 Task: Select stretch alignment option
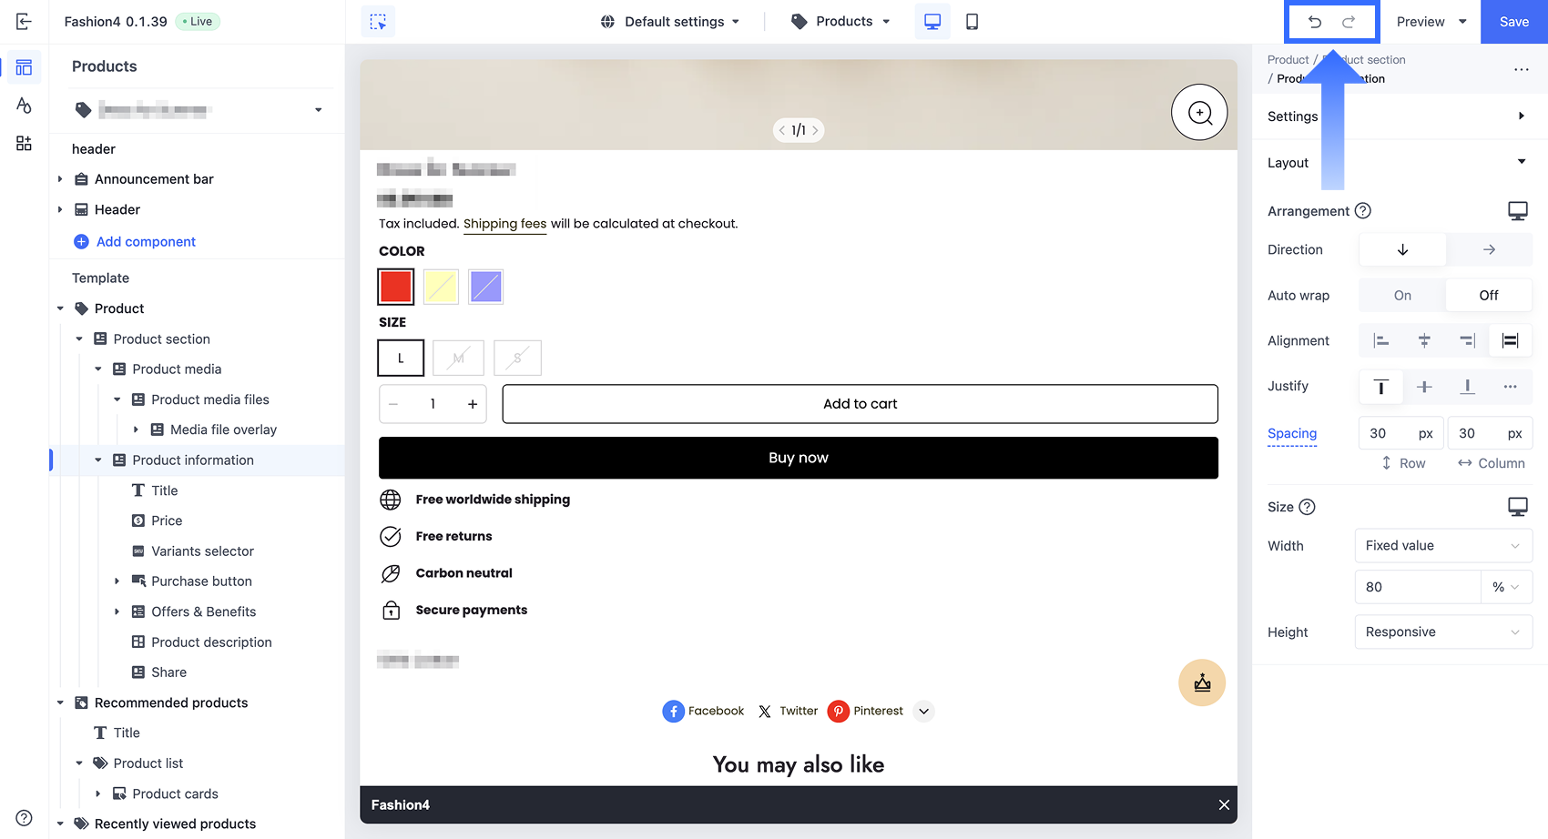tap(1510, 340)
